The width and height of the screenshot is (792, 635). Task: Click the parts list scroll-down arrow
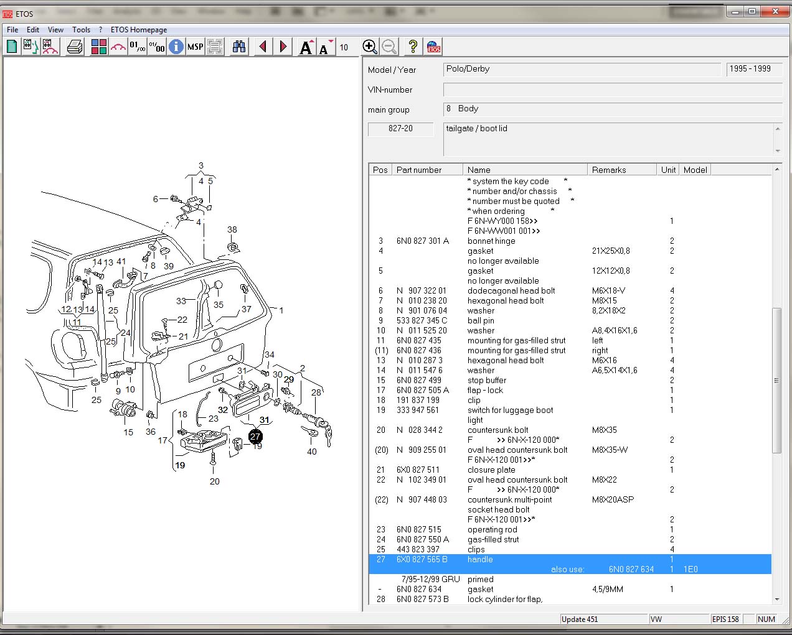pos(776,599)
